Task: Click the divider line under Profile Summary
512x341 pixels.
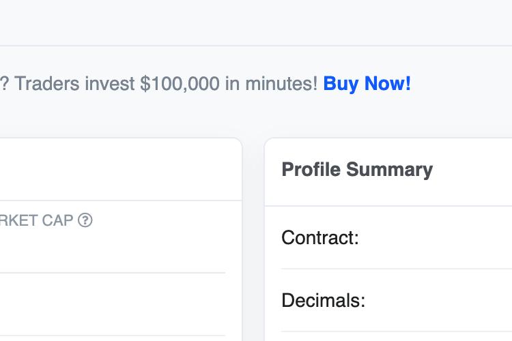Action: coord(388,206)
